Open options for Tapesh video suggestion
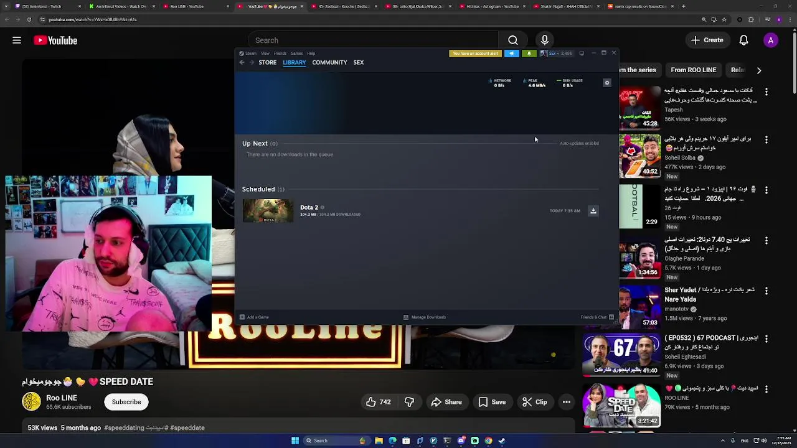Image resolution: width=797 pixels, height=448 pixels. point(766,91)
